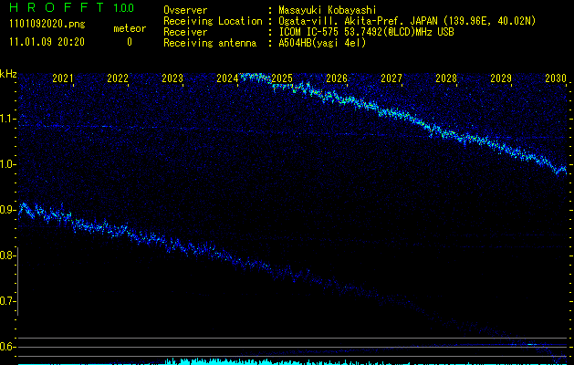
Task: Select the filename 1101092020.png
Action: pyautogui.click(x=47, y=25)
